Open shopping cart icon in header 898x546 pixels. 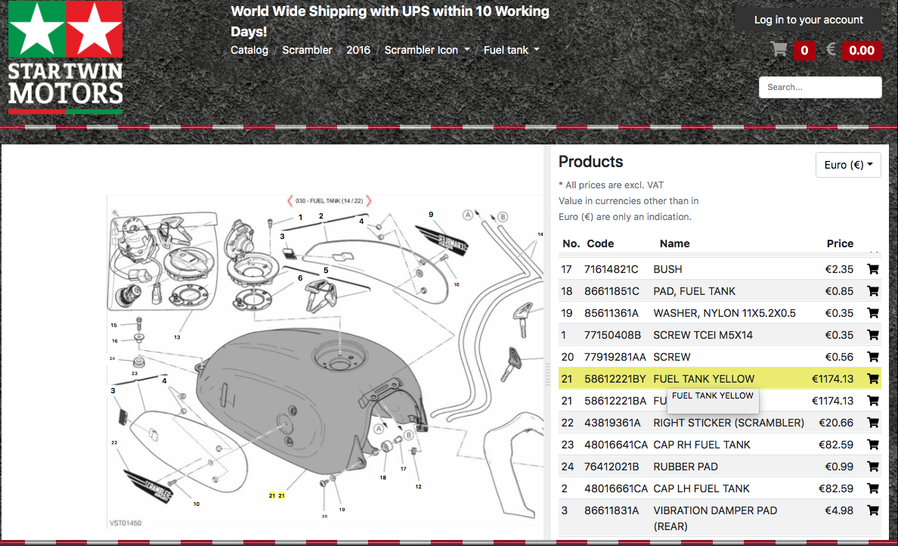(779, 49)
